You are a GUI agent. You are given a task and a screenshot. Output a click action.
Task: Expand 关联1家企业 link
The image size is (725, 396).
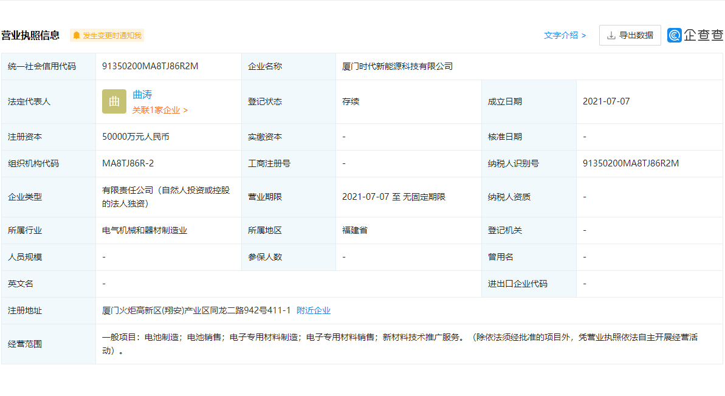click(160, 110)
